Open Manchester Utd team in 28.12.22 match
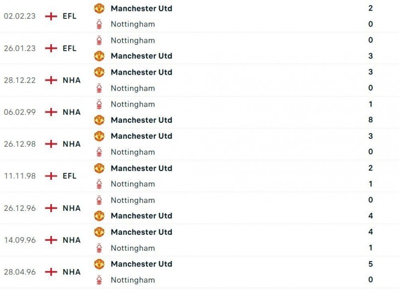 pyautogui.click(x=141, y=72)
